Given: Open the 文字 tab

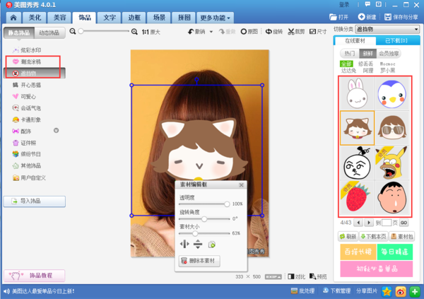Looking at the screenshot, I should point(109,17).
